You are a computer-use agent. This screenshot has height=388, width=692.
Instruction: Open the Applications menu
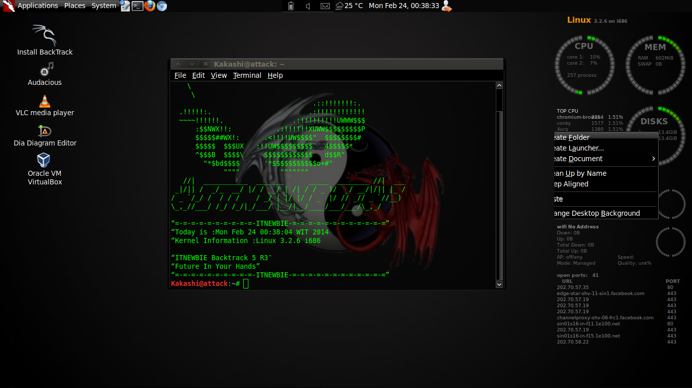tap(38, 6)
